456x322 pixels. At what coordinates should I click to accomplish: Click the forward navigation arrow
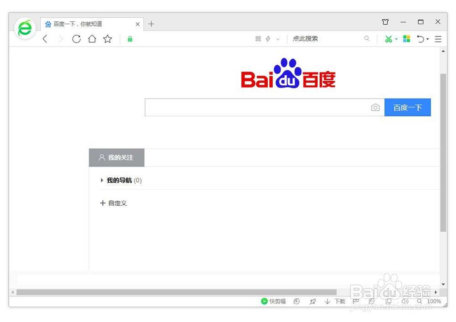pos(61,39)
